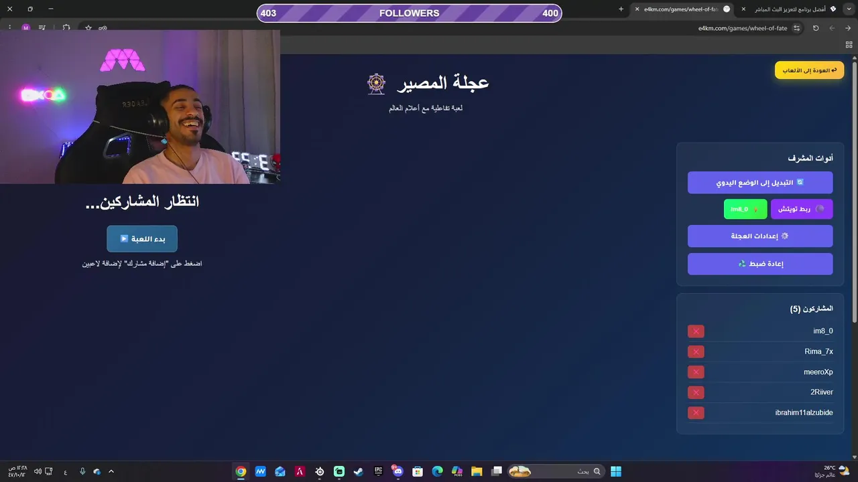858x482 pixels.
Task: Open site info icon in the address bar
Action: pos(797,28)
